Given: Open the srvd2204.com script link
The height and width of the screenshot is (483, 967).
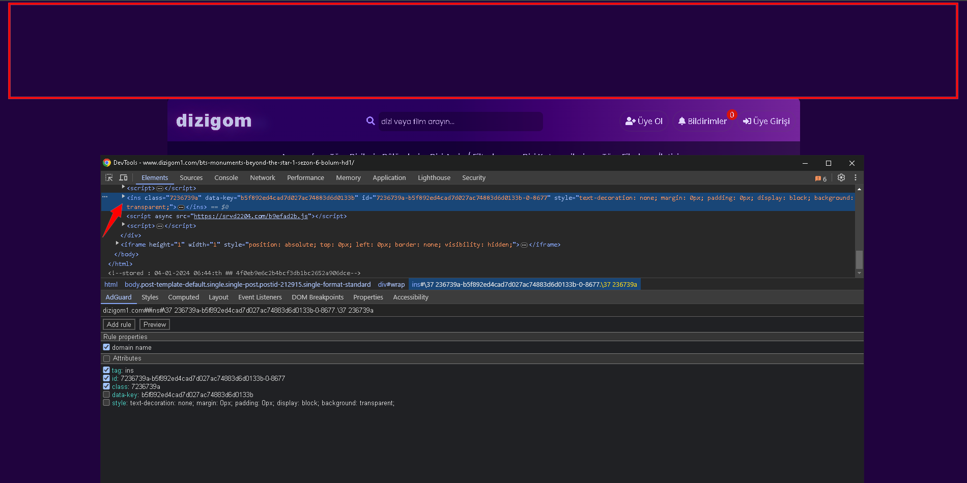Looking at the screenshot, I should (251, 216).
